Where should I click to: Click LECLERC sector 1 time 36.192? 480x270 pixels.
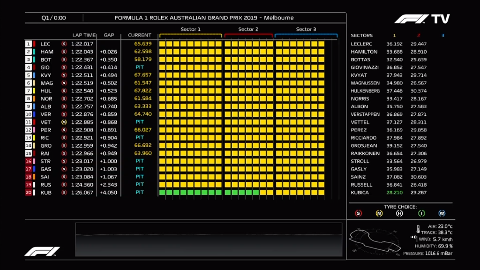point(395,44)
